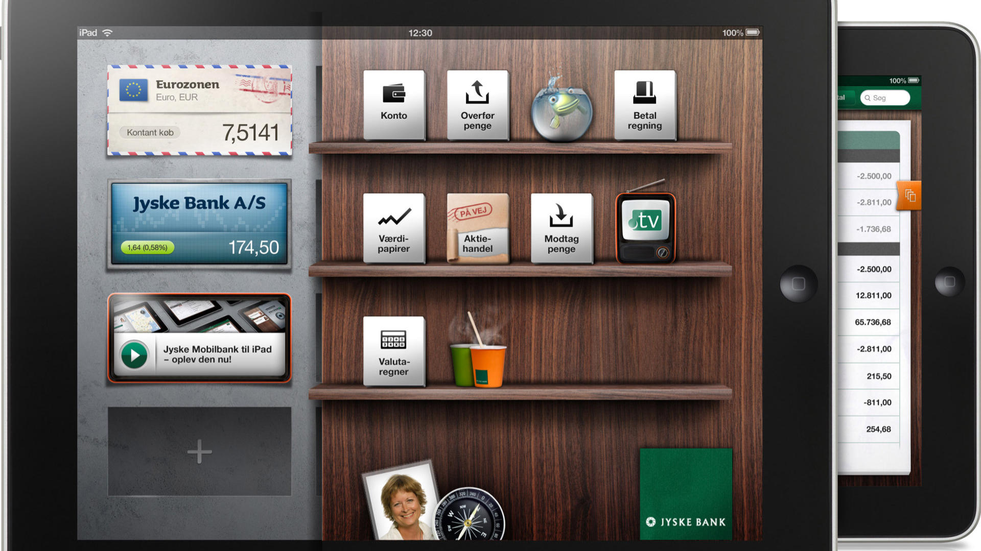This screenshot has height=551, width=981.
Task: Open the Modtag penge tile
Action: (x=562, y=228)
